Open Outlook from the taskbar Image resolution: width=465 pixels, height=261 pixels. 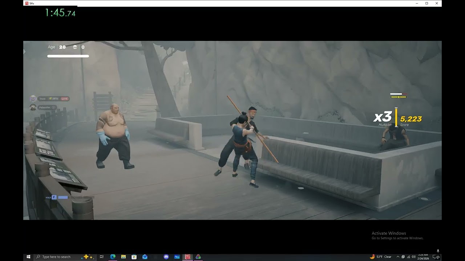click(x=145, y=257)
